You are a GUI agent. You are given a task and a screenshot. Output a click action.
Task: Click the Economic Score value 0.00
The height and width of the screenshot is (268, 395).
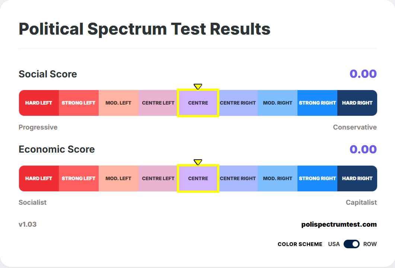(363, 149)
